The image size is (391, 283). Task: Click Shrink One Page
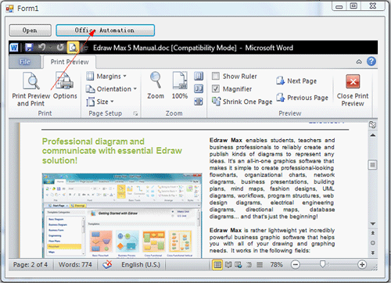(242, 102)
